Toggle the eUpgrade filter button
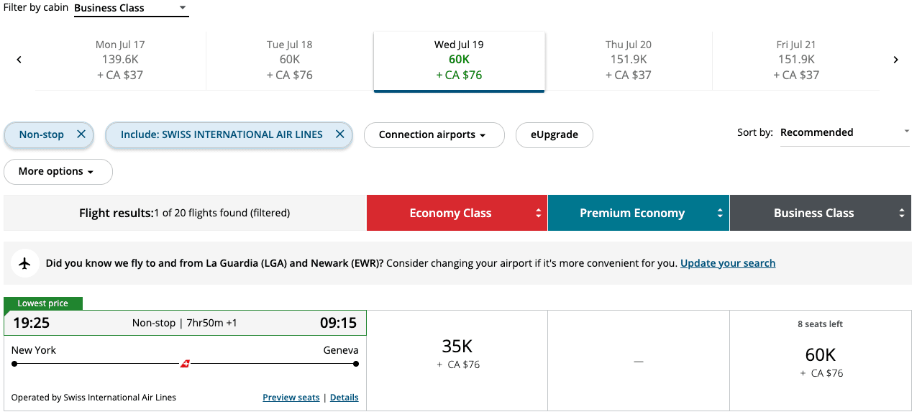This screenshot has height=417, width=917. [554, 135]
